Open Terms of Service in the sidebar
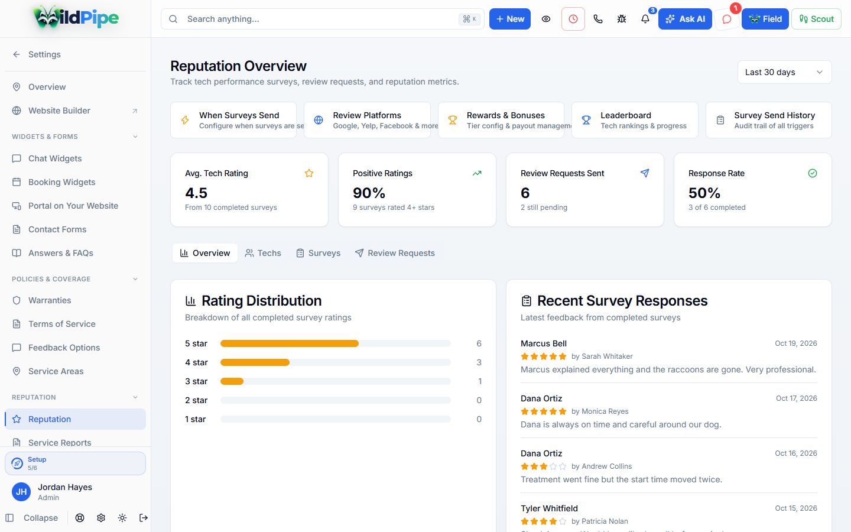 pos(75,324)
